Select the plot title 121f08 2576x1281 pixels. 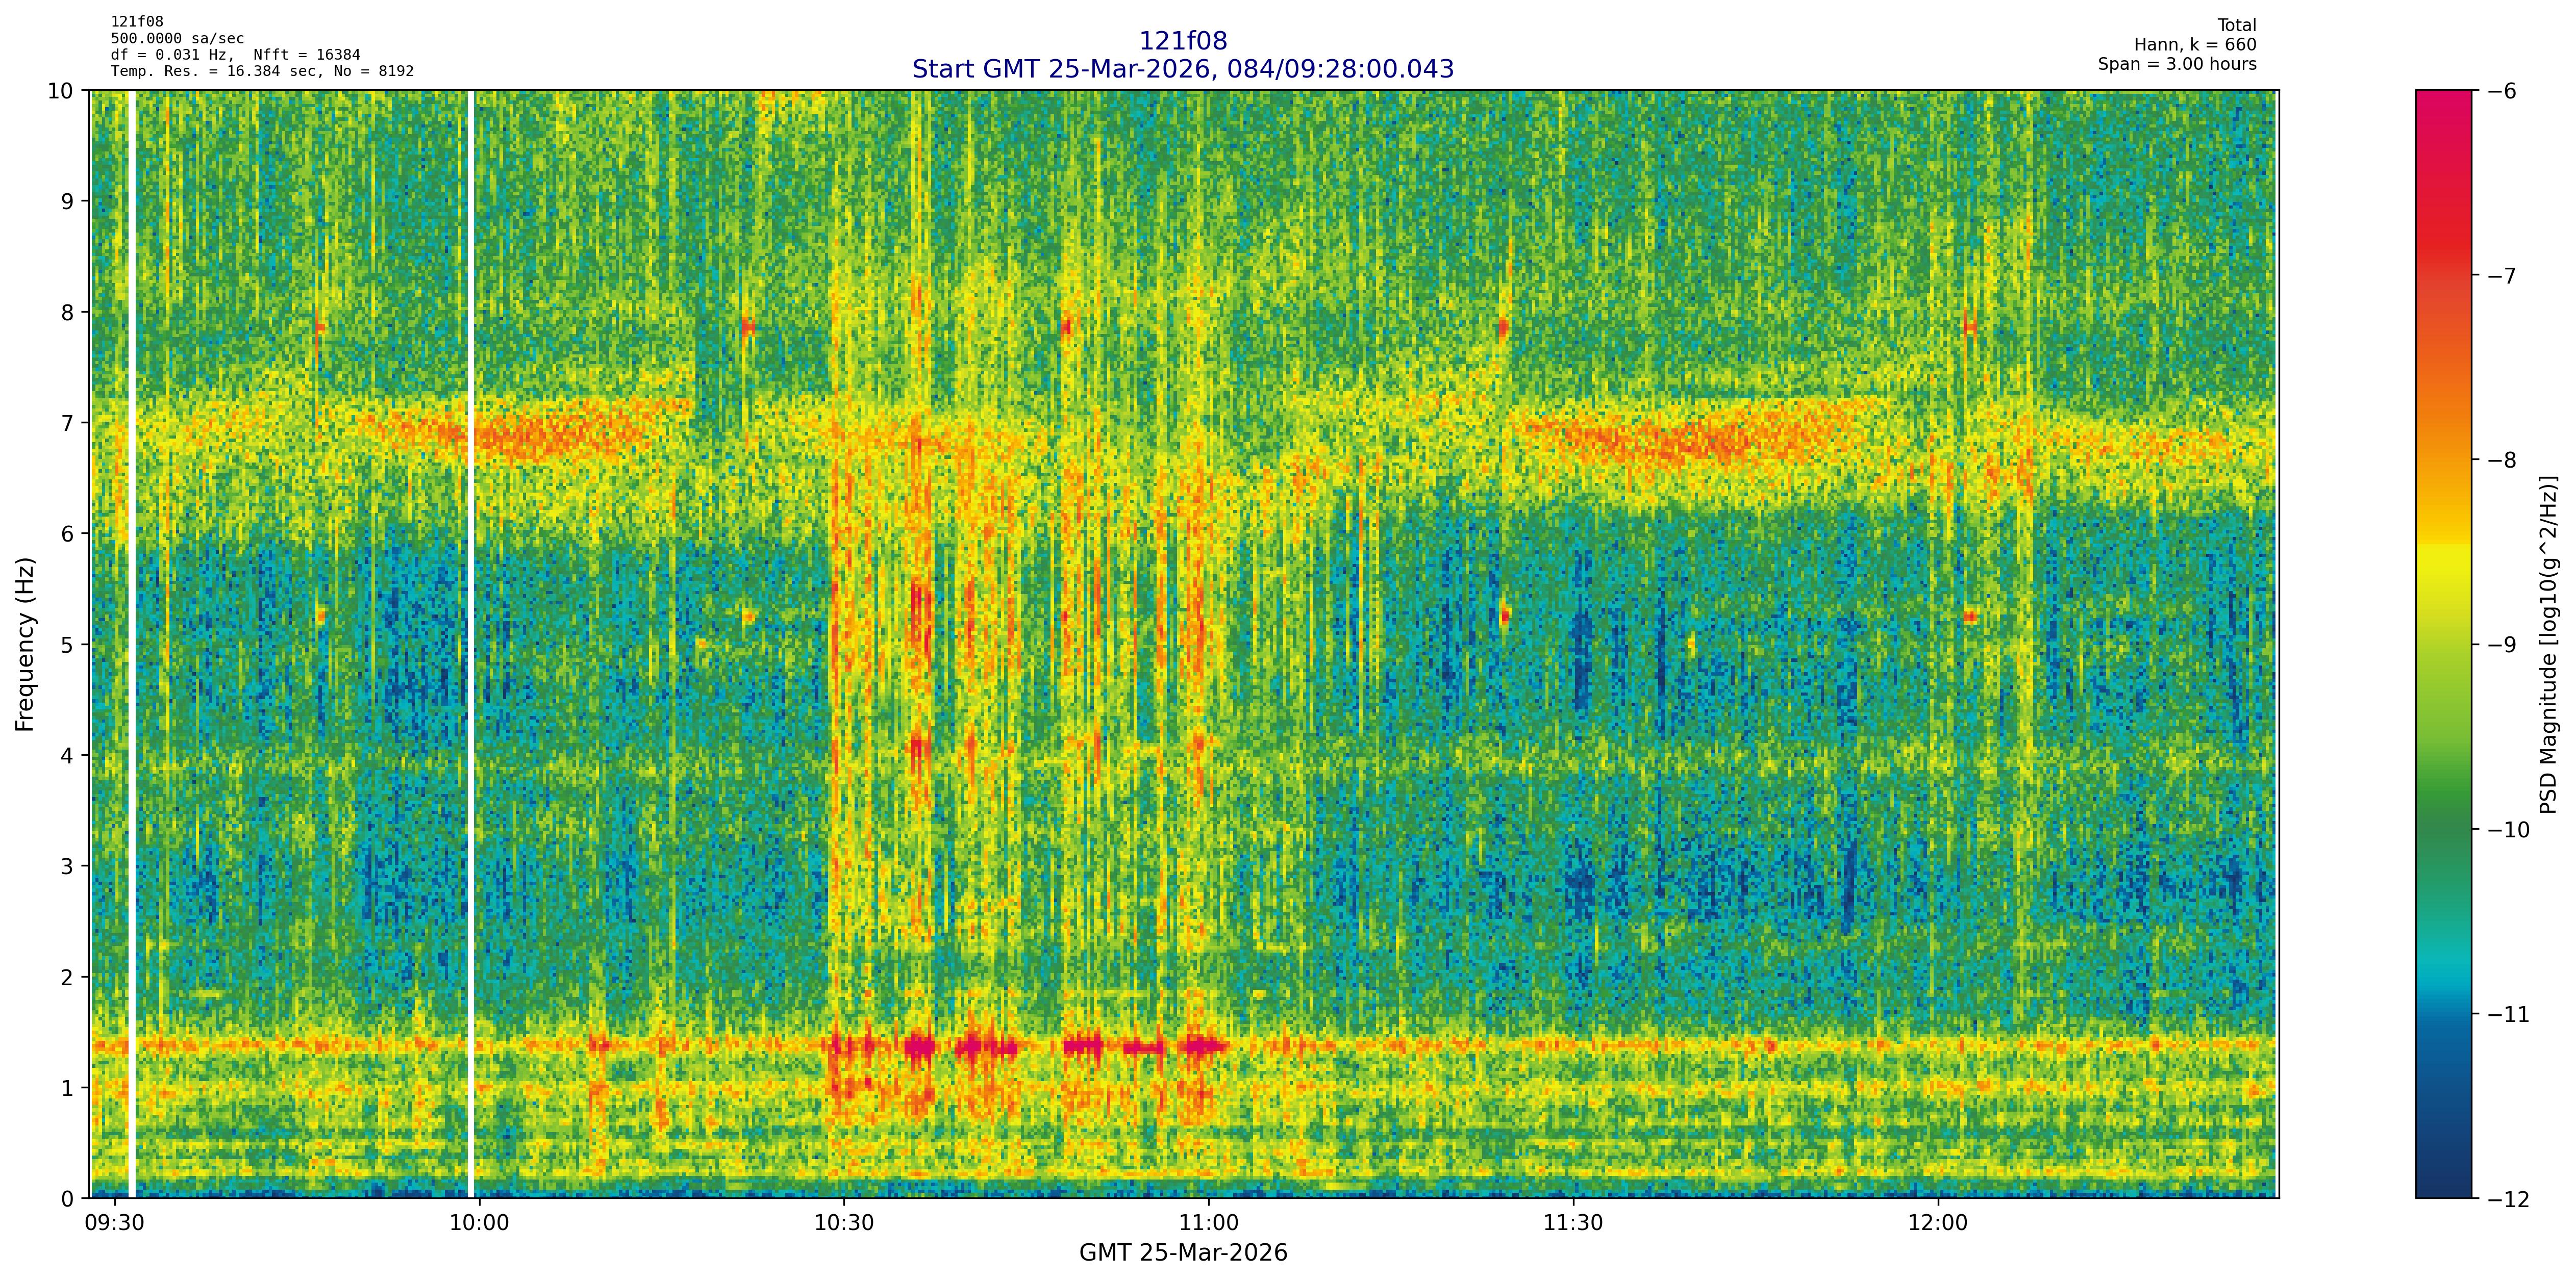click(1183, 41)
